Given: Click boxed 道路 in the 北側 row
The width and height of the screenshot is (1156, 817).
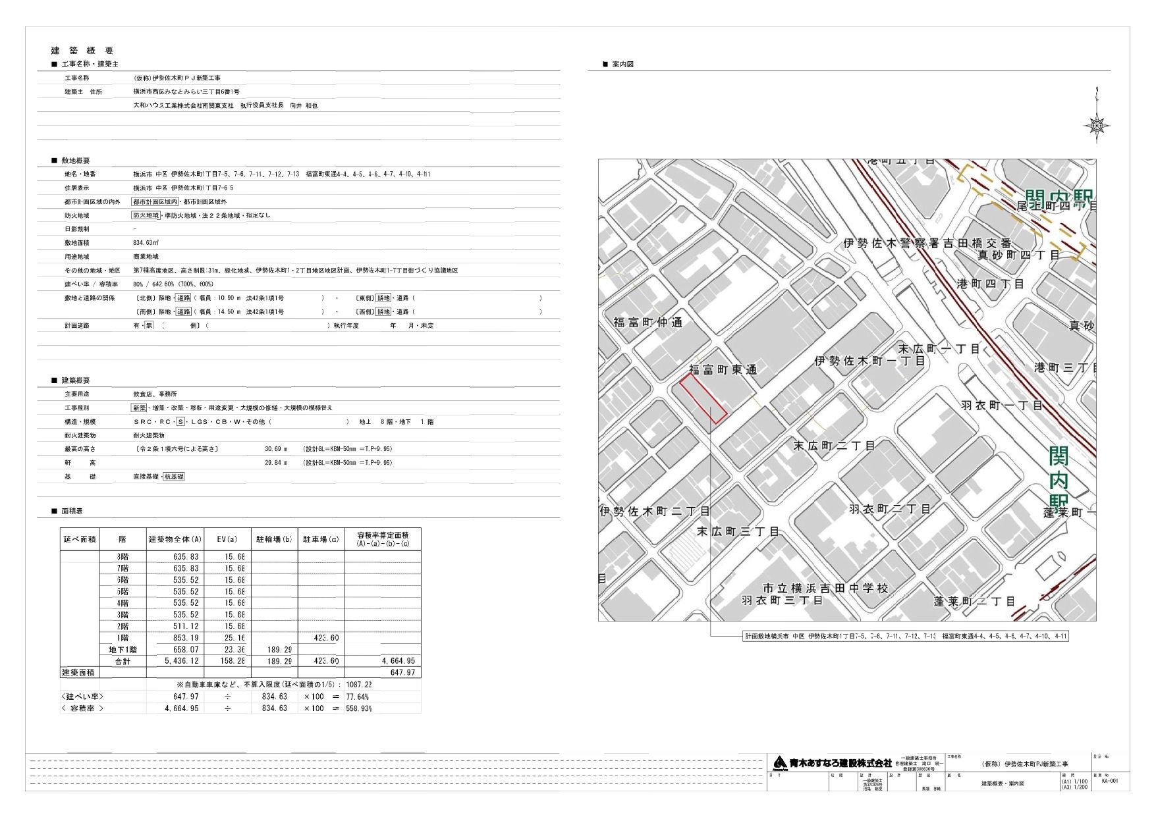Looking at the screenshot, I should tap(184, 298).
